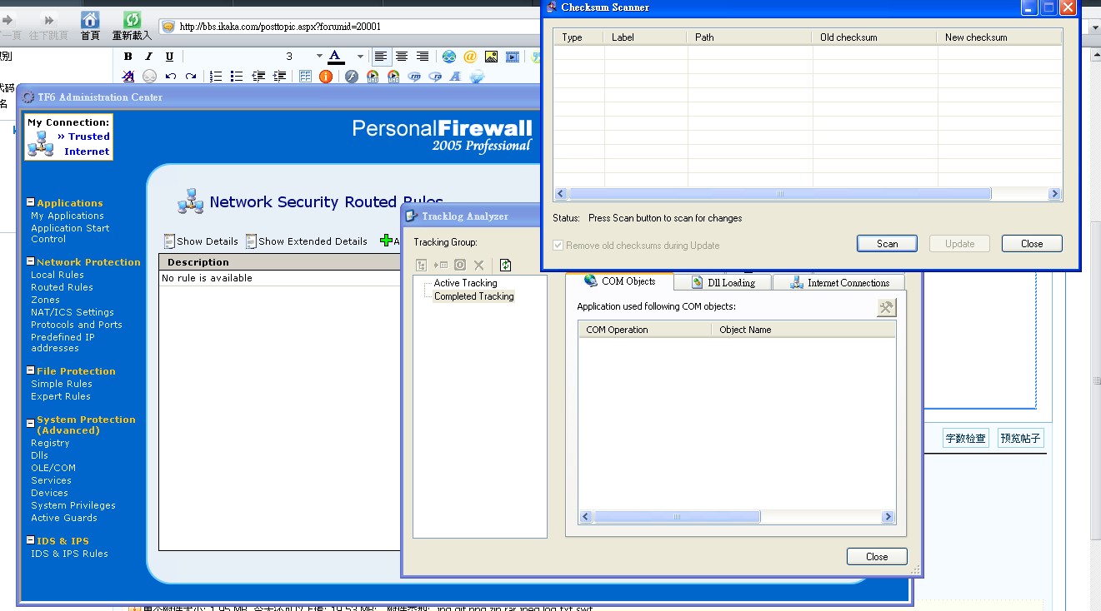This screenshot has height=611, width=1101.
Task: Switch to the COM Objects tab
Action: tap(619, 281)
